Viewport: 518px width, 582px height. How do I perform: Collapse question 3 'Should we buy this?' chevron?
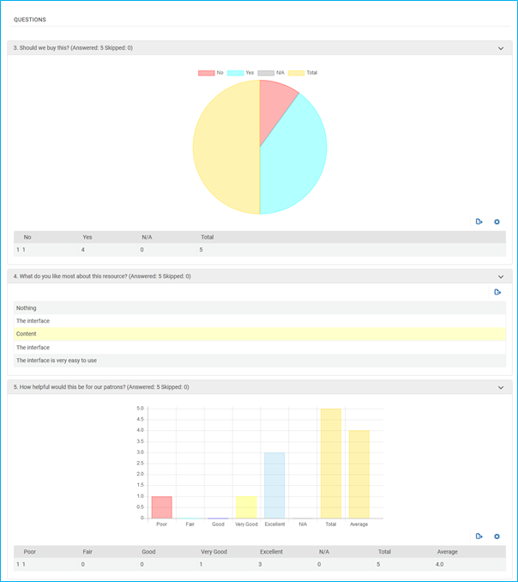click(501, 48)
